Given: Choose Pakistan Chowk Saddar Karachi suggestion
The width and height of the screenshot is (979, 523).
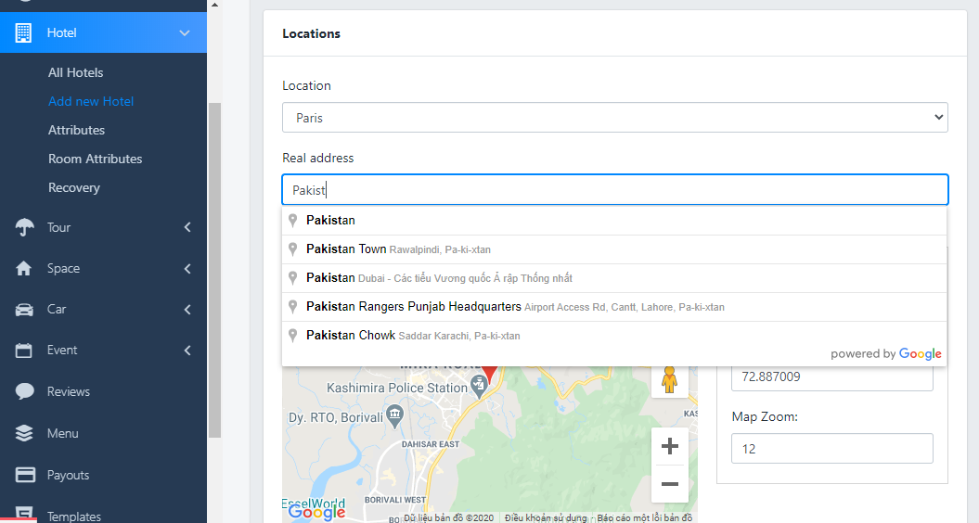Looking at the screenshot, I should [413, 336].
